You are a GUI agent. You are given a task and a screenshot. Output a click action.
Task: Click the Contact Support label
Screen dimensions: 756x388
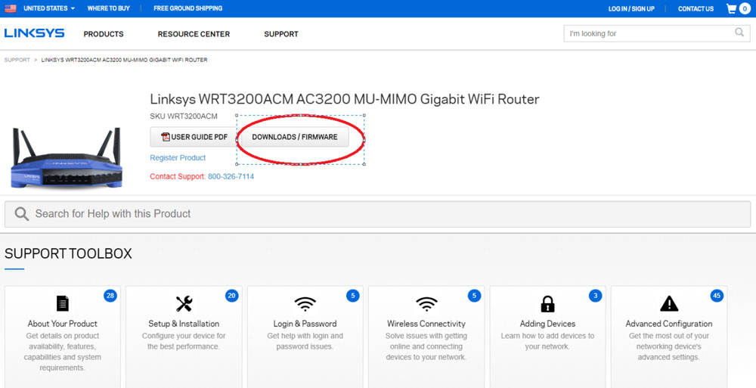pos(178,177)
